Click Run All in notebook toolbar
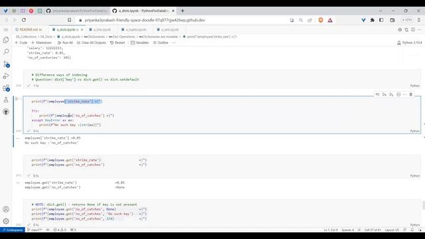 65,42
